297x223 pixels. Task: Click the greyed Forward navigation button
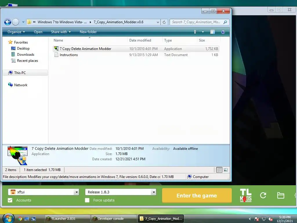tap(16, 22)
